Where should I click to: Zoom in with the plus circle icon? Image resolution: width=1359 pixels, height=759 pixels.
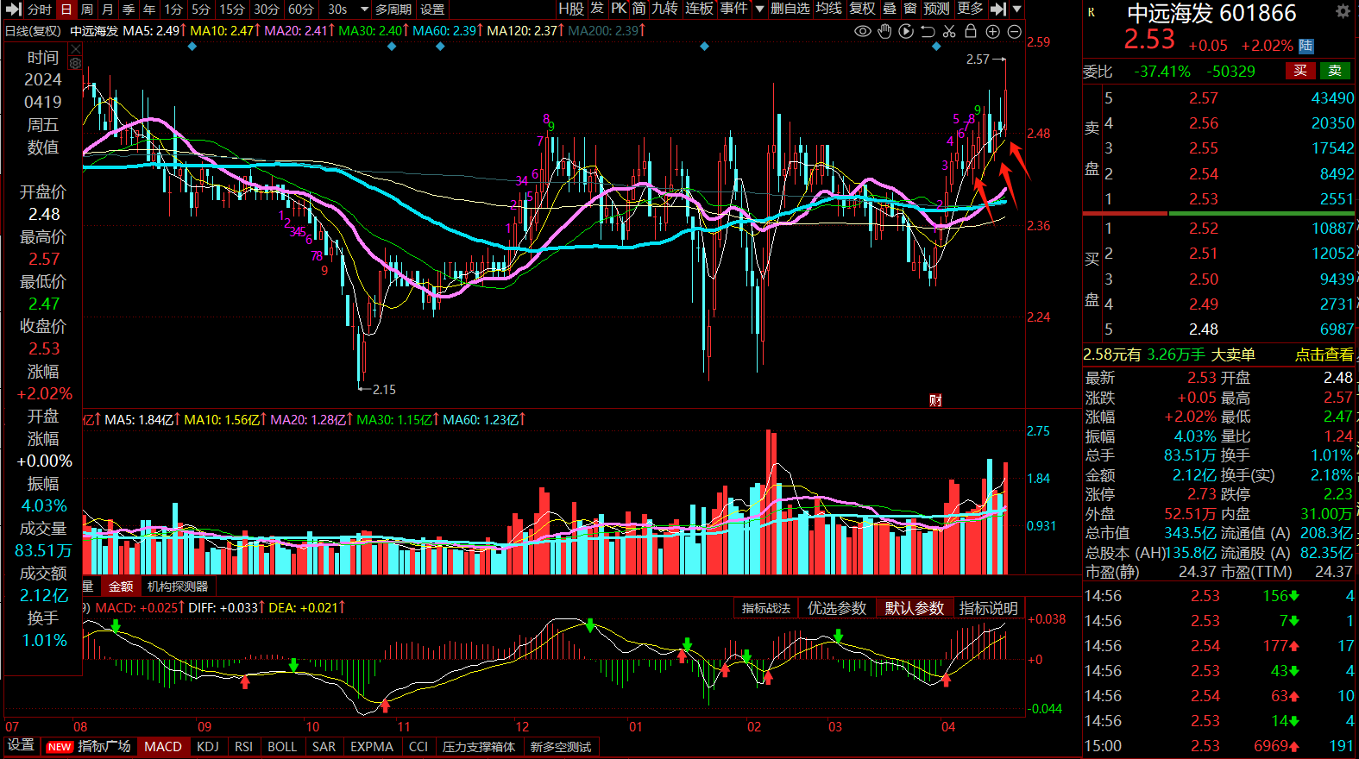[993, 31]
